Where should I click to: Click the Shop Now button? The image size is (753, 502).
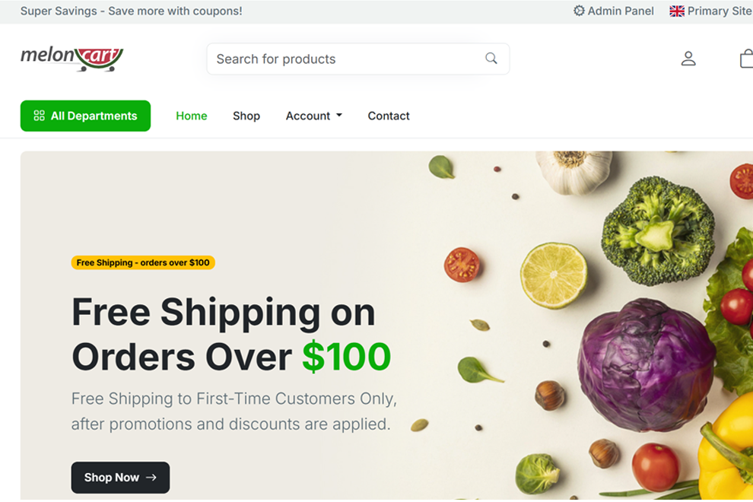coord(120,478)
